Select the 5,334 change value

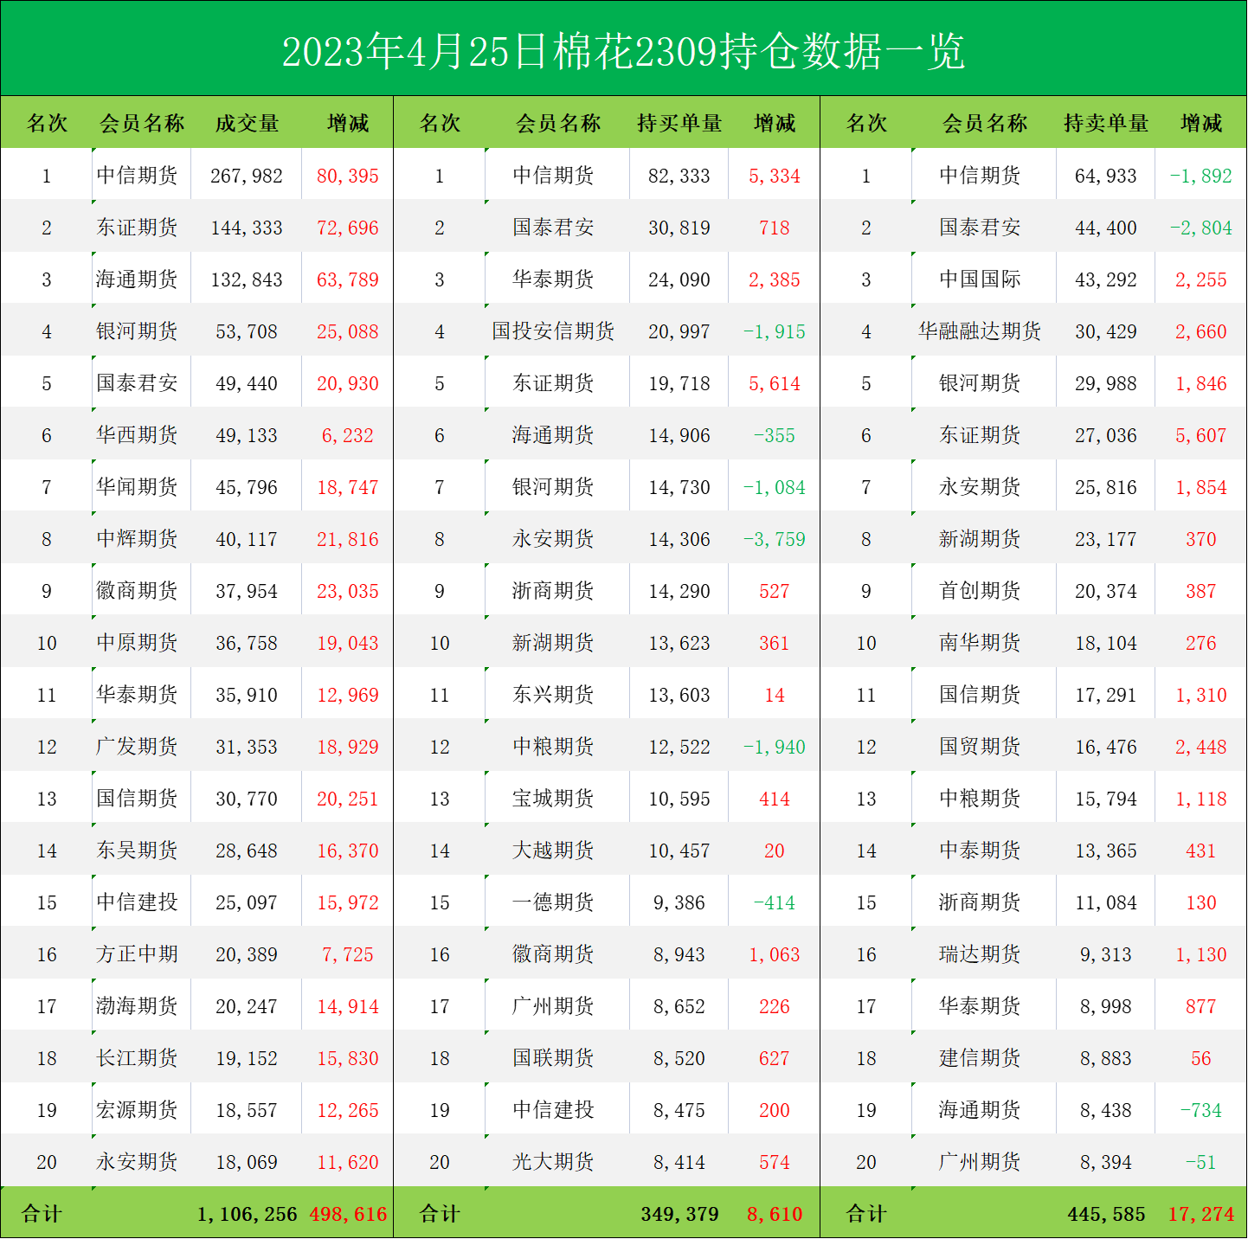click(775, 176)
